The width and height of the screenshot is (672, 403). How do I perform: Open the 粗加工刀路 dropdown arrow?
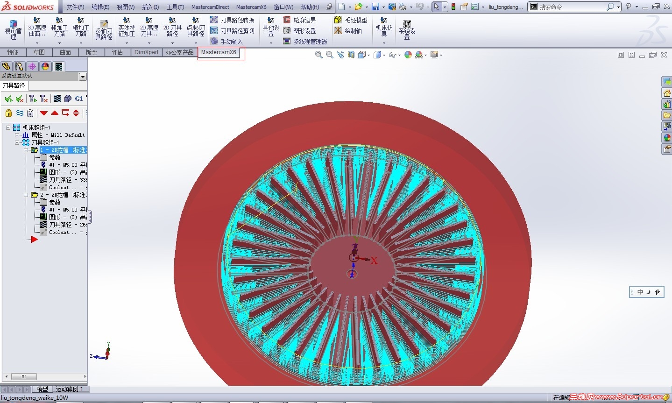click(59, 43)
